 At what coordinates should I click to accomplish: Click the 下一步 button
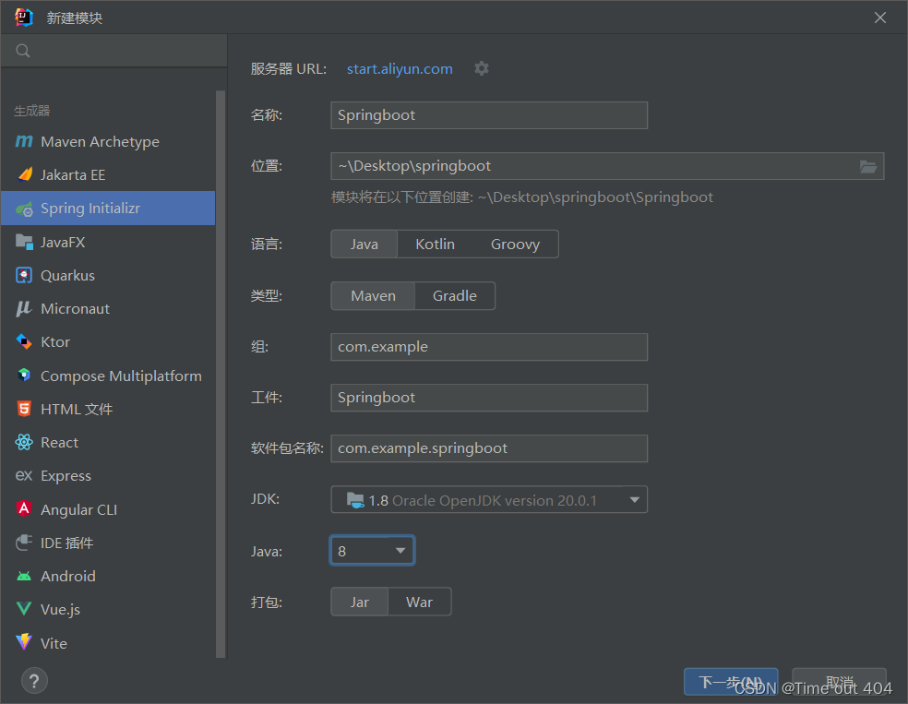(x=730, y=681)
